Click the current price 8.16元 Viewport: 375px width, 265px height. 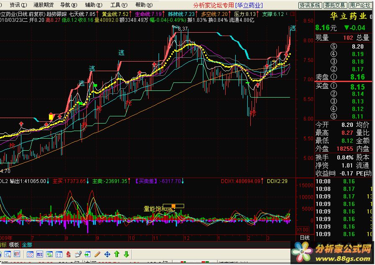pos(326,28)
